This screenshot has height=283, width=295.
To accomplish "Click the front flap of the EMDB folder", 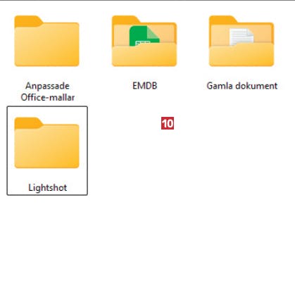I will pyautogui.click(x=144, y=54).
